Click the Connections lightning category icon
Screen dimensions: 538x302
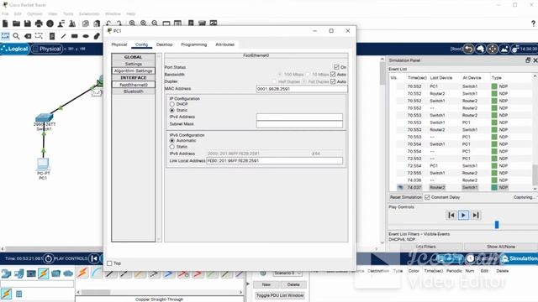pyautogui.click(x=43, y=273)
